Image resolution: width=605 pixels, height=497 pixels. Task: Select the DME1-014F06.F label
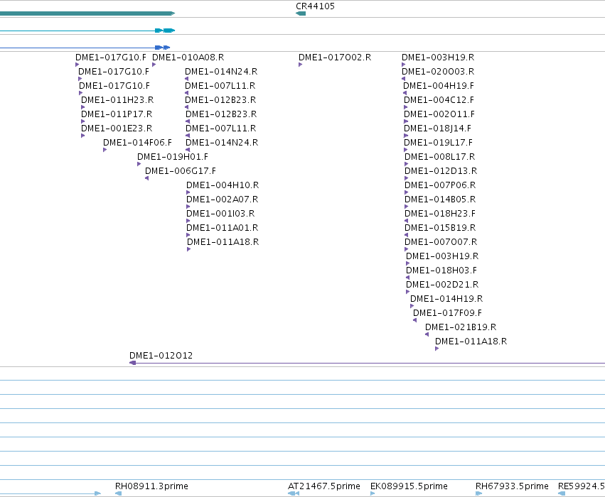[x=137, y=143]
